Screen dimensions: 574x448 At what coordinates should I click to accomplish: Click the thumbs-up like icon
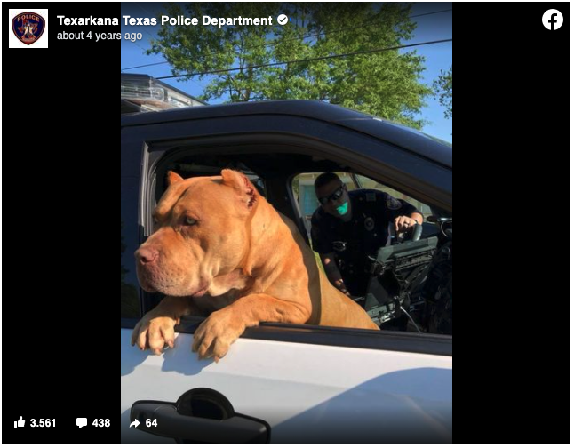[20, 422]
